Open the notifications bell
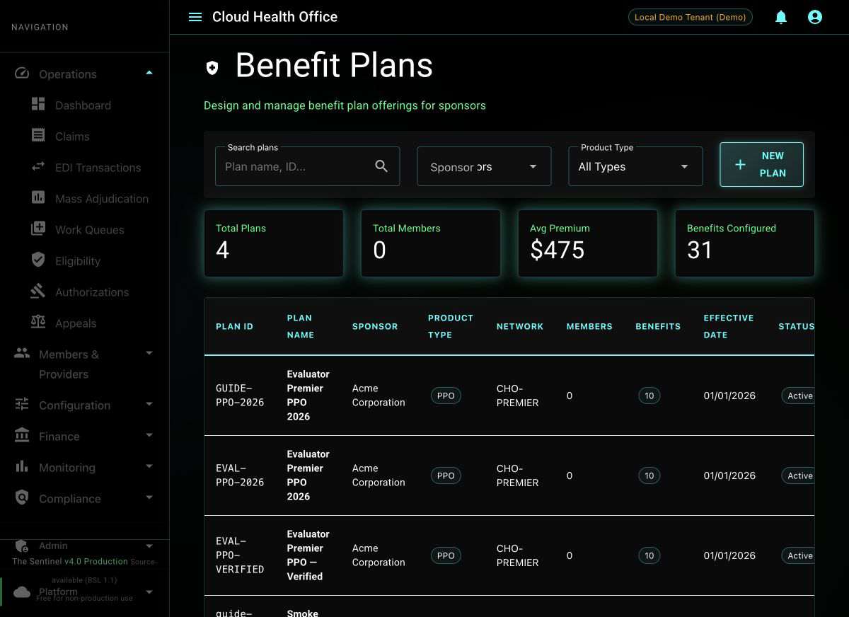Screen dimensions: 849x617 tap(781, 17)
